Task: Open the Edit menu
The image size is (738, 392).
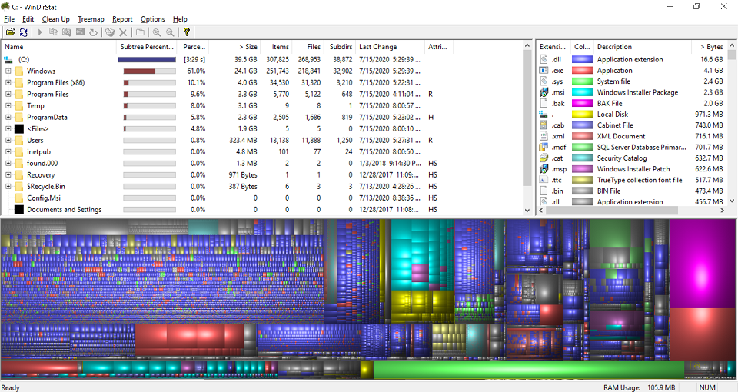Action: 28,19
